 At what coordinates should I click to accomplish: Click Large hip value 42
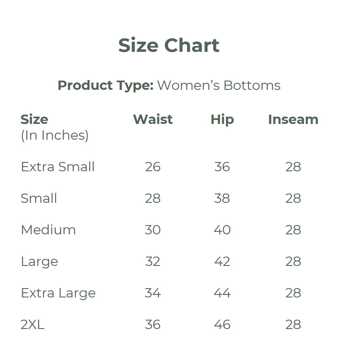(222, 261)
